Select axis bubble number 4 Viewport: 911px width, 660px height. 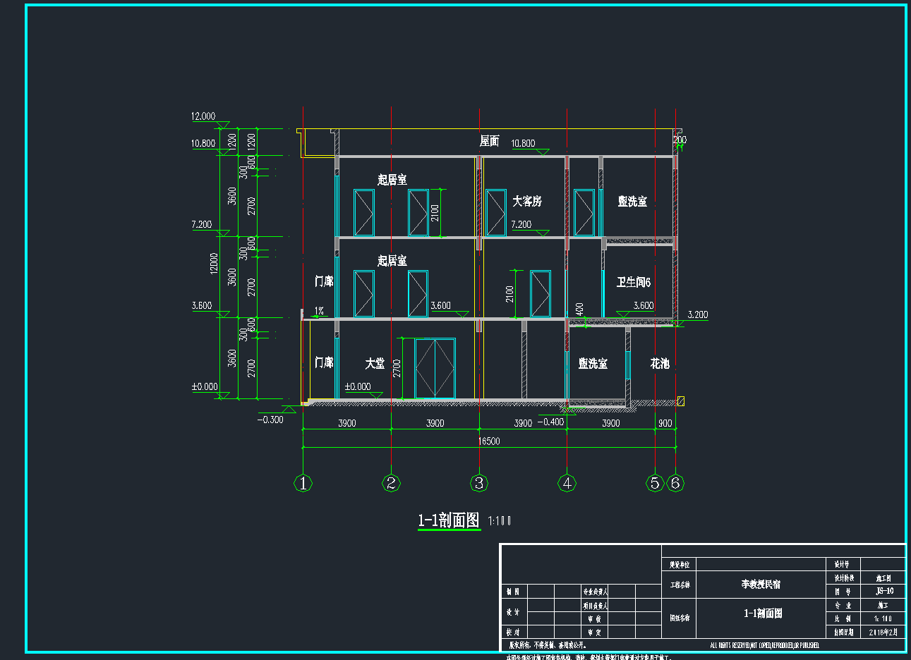pyautogui.click(x=567, y=483)
